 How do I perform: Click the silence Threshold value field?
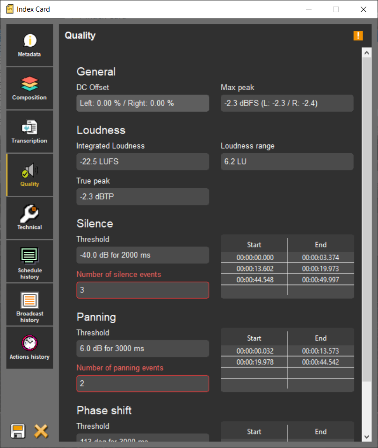pos(143,255)
